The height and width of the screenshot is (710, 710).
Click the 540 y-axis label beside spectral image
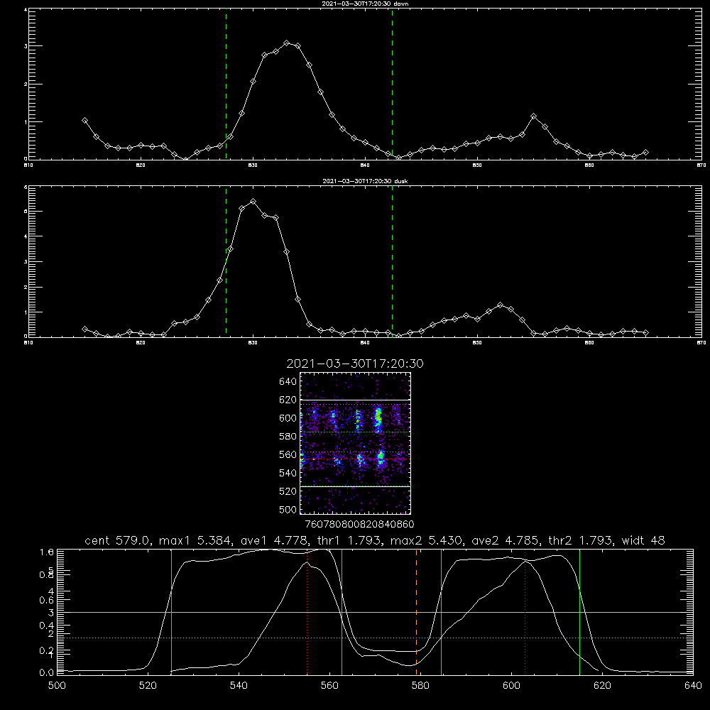pyautogui.click(x=288, y=473)
